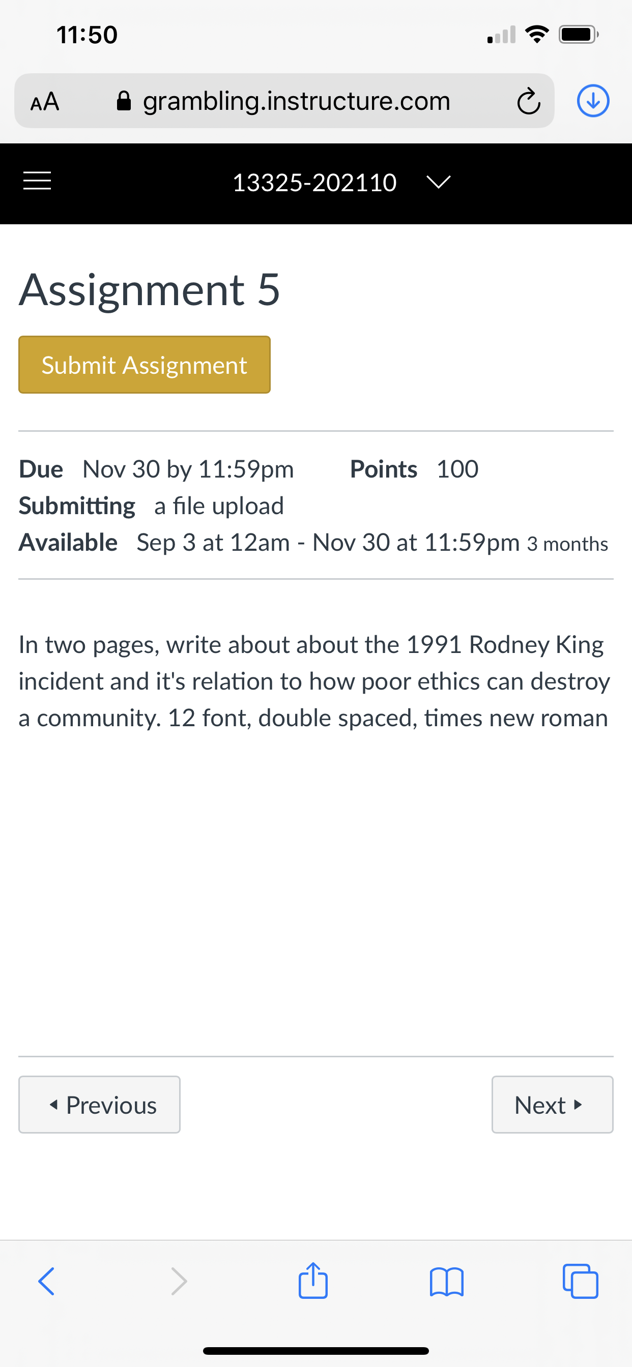
Task: Show open tabs with tabs icon
Action: [580, 1281]
